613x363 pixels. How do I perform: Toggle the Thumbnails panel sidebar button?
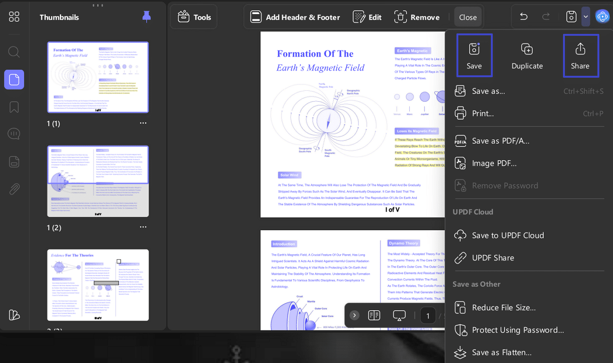(14, 79)
